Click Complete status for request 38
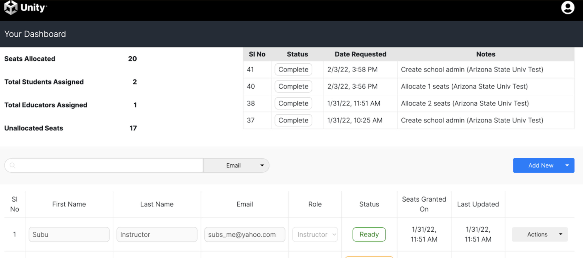This screenshot has height=258, width=583. pos(293,103)
